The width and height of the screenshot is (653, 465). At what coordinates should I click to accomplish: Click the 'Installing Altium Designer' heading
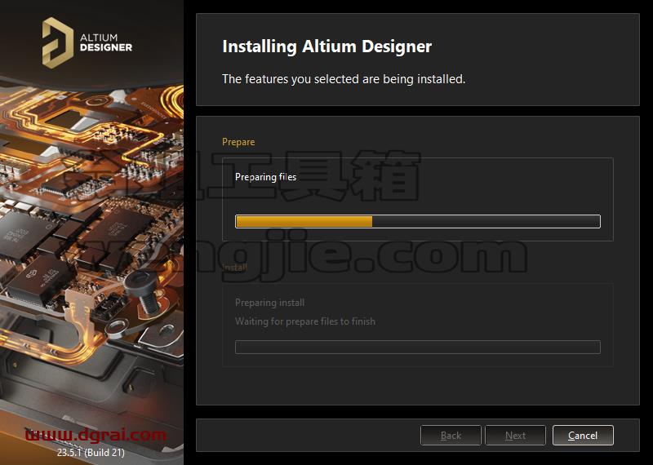click(327, 46)
